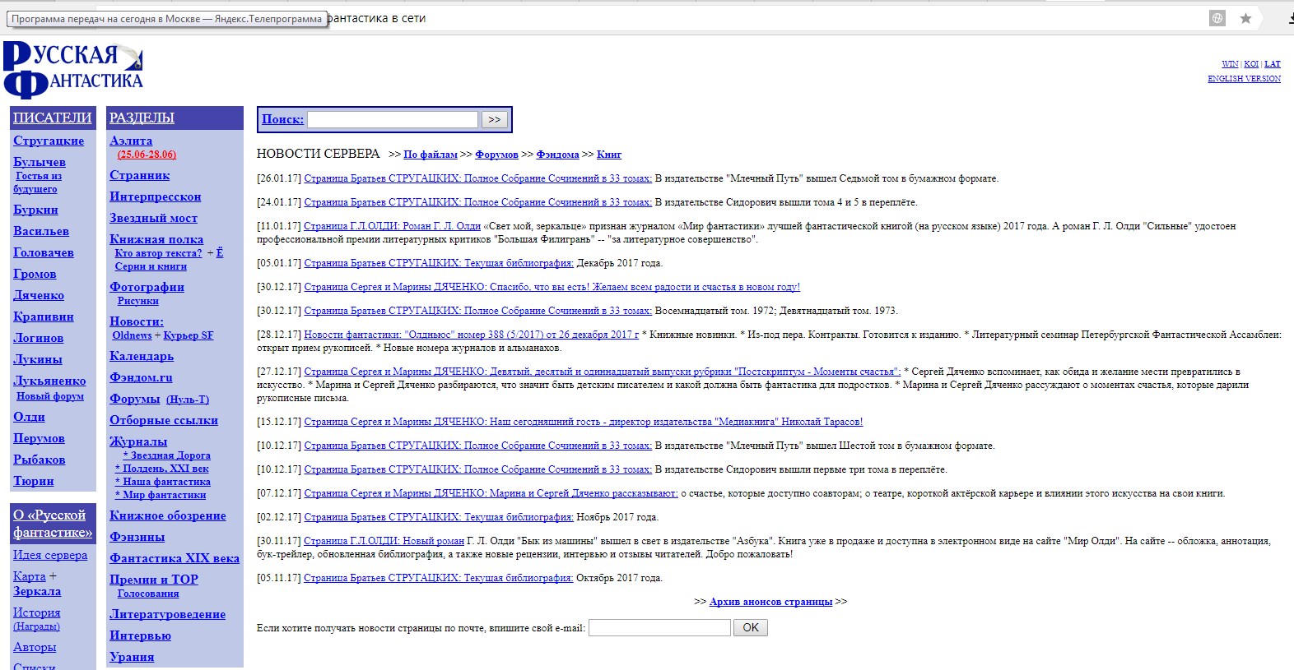Open the РАЗДЕЛЫ section header

click(142, 118)
